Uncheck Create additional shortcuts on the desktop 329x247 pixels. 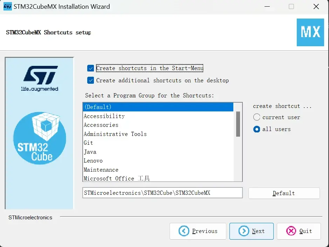coord(91,80)
